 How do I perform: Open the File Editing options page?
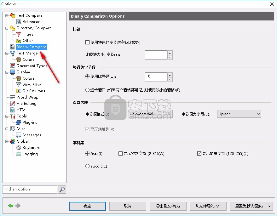click(26, 104)
